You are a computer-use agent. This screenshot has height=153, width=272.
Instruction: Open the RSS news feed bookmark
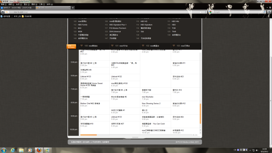point(27,16)
